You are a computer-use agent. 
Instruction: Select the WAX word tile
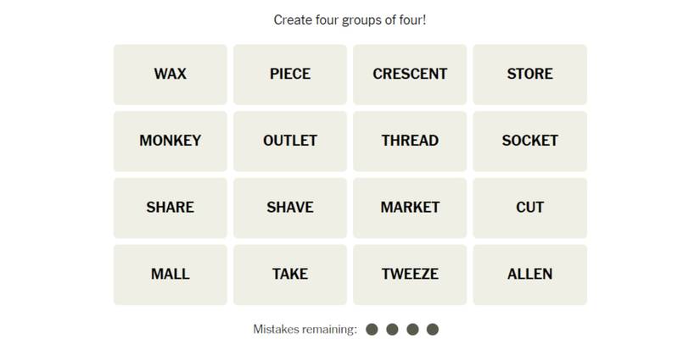click(x=170, y=75)
